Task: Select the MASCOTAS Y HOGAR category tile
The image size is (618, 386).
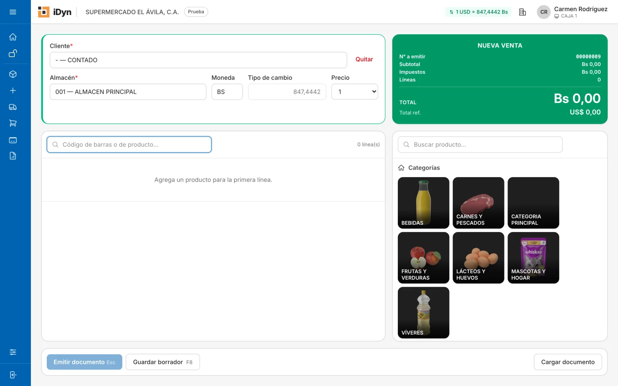Action: click(533, 257)
